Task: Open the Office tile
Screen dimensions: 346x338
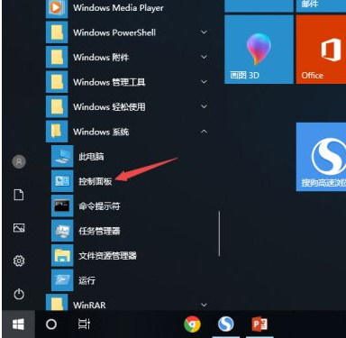Action: coord(321,50)
